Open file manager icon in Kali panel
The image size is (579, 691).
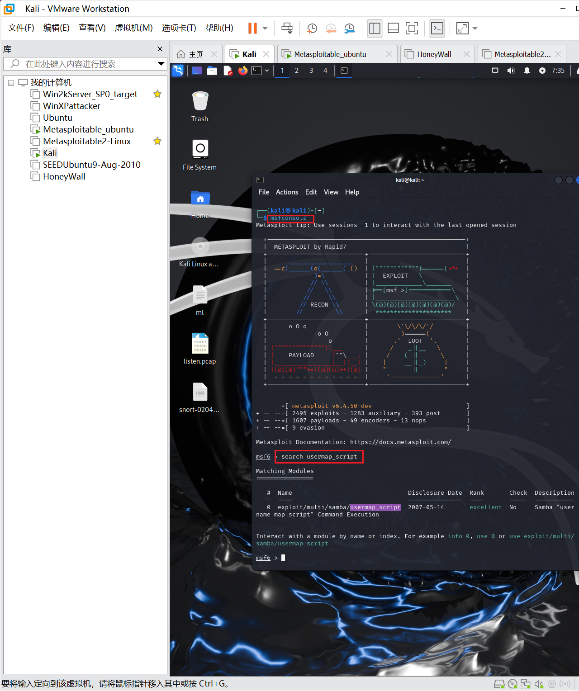(x=212, y=71)
